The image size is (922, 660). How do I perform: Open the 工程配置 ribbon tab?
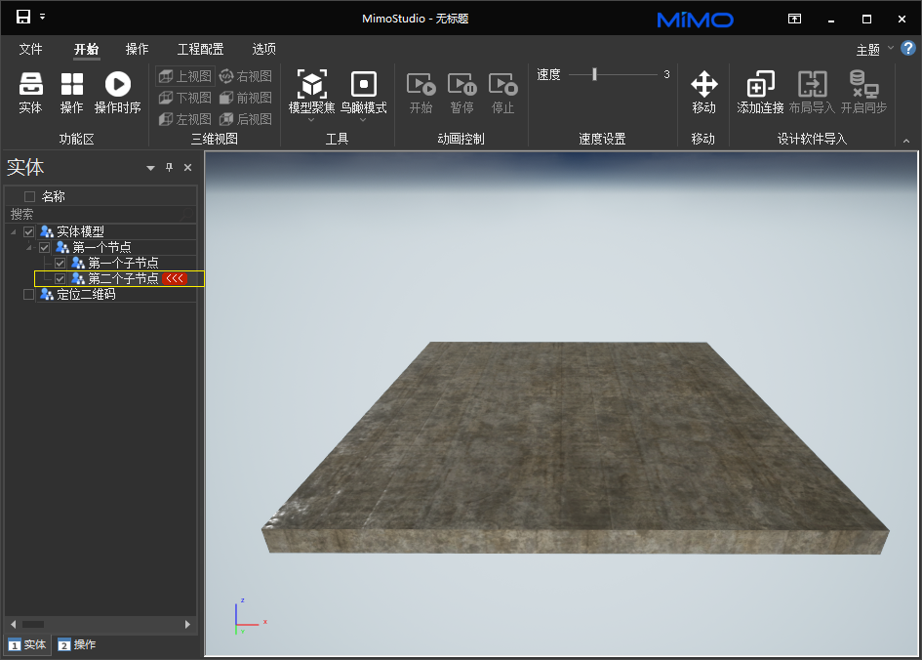click(200, 49)
